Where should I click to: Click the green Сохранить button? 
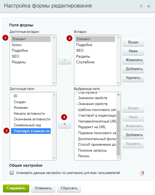tap(16, 188)
